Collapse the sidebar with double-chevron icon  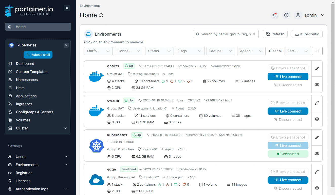(x=67, y=8)
